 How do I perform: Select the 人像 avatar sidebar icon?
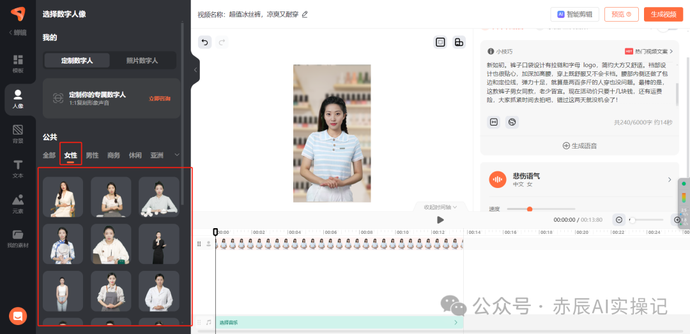(x=18, y=99)
